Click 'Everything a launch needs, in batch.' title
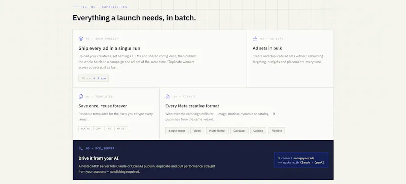This screenshot has height=184, width=406. click(134, 18)
